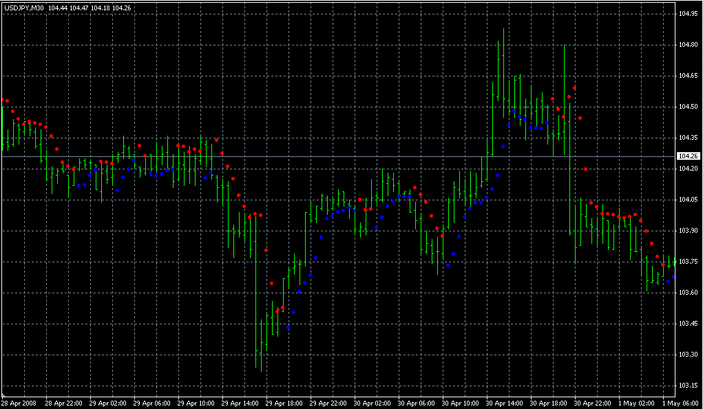The image size is (703, 409).
Task: Click the rightmost blue indicator dot
Action: coord(673,277)
